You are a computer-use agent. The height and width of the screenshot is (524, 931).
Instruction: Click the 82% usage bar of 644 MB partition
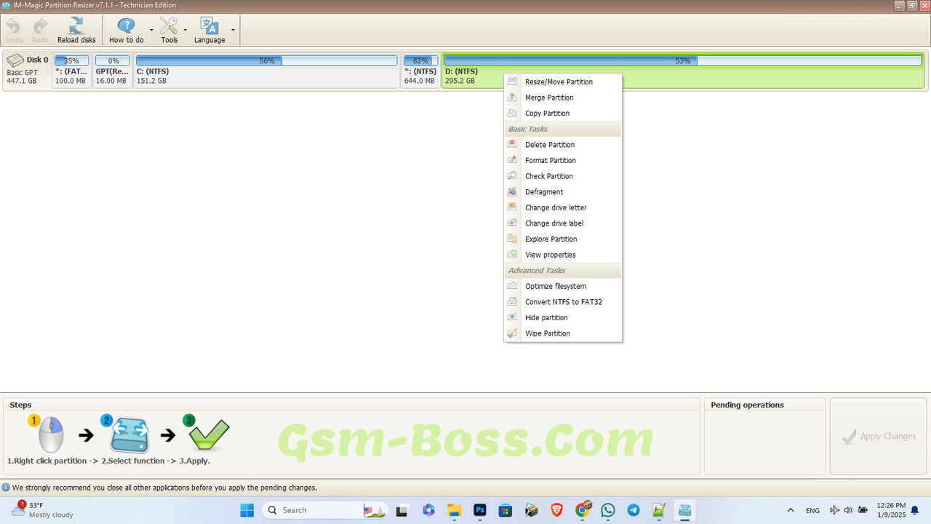click(x=420, y=61)
